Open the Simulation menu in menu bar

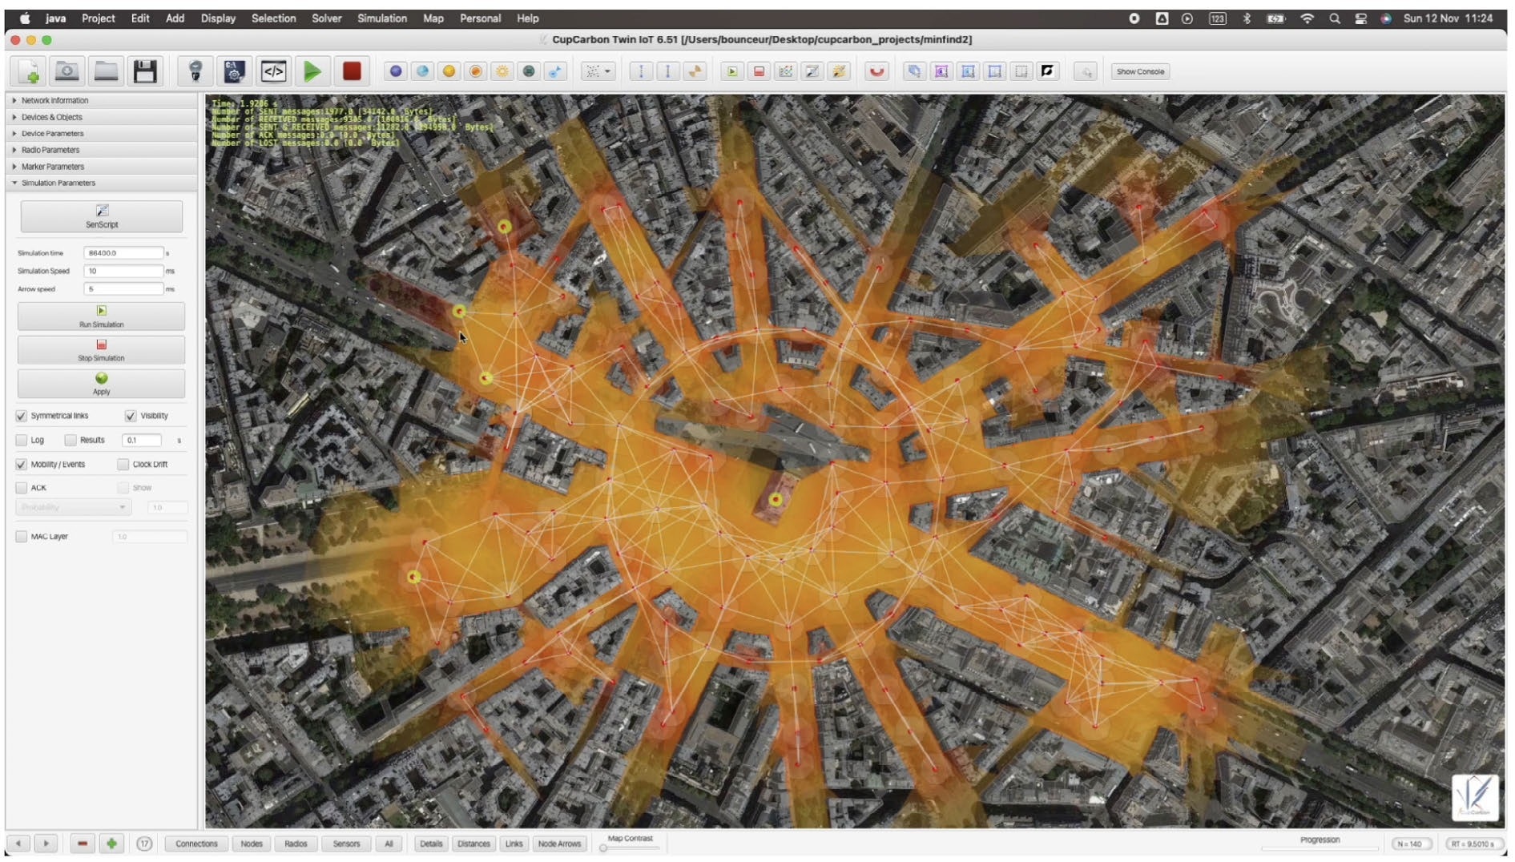[381, 18]
